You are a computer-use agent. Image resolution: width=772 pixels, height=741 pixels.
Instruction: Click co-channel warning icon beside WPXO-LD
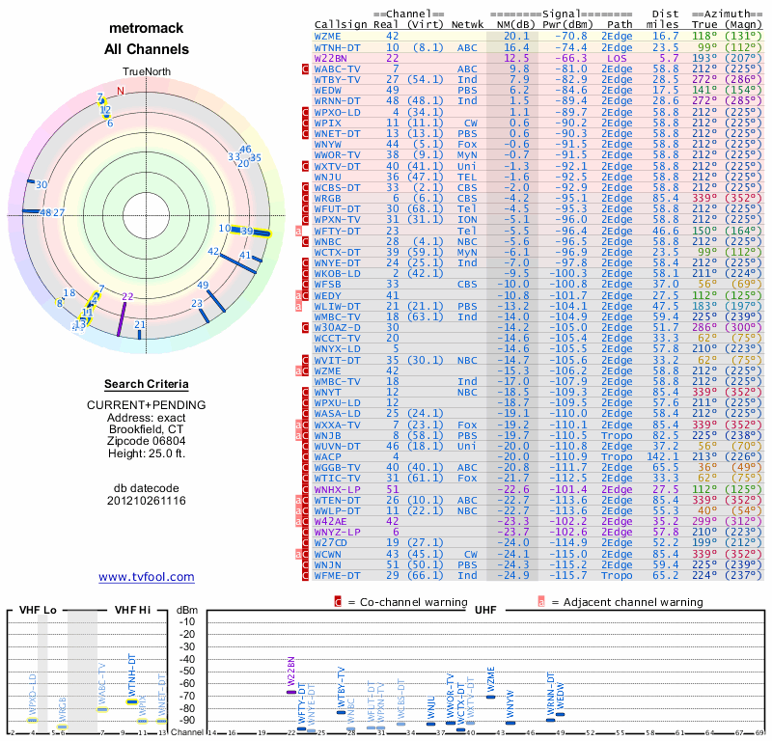point(306,113)
